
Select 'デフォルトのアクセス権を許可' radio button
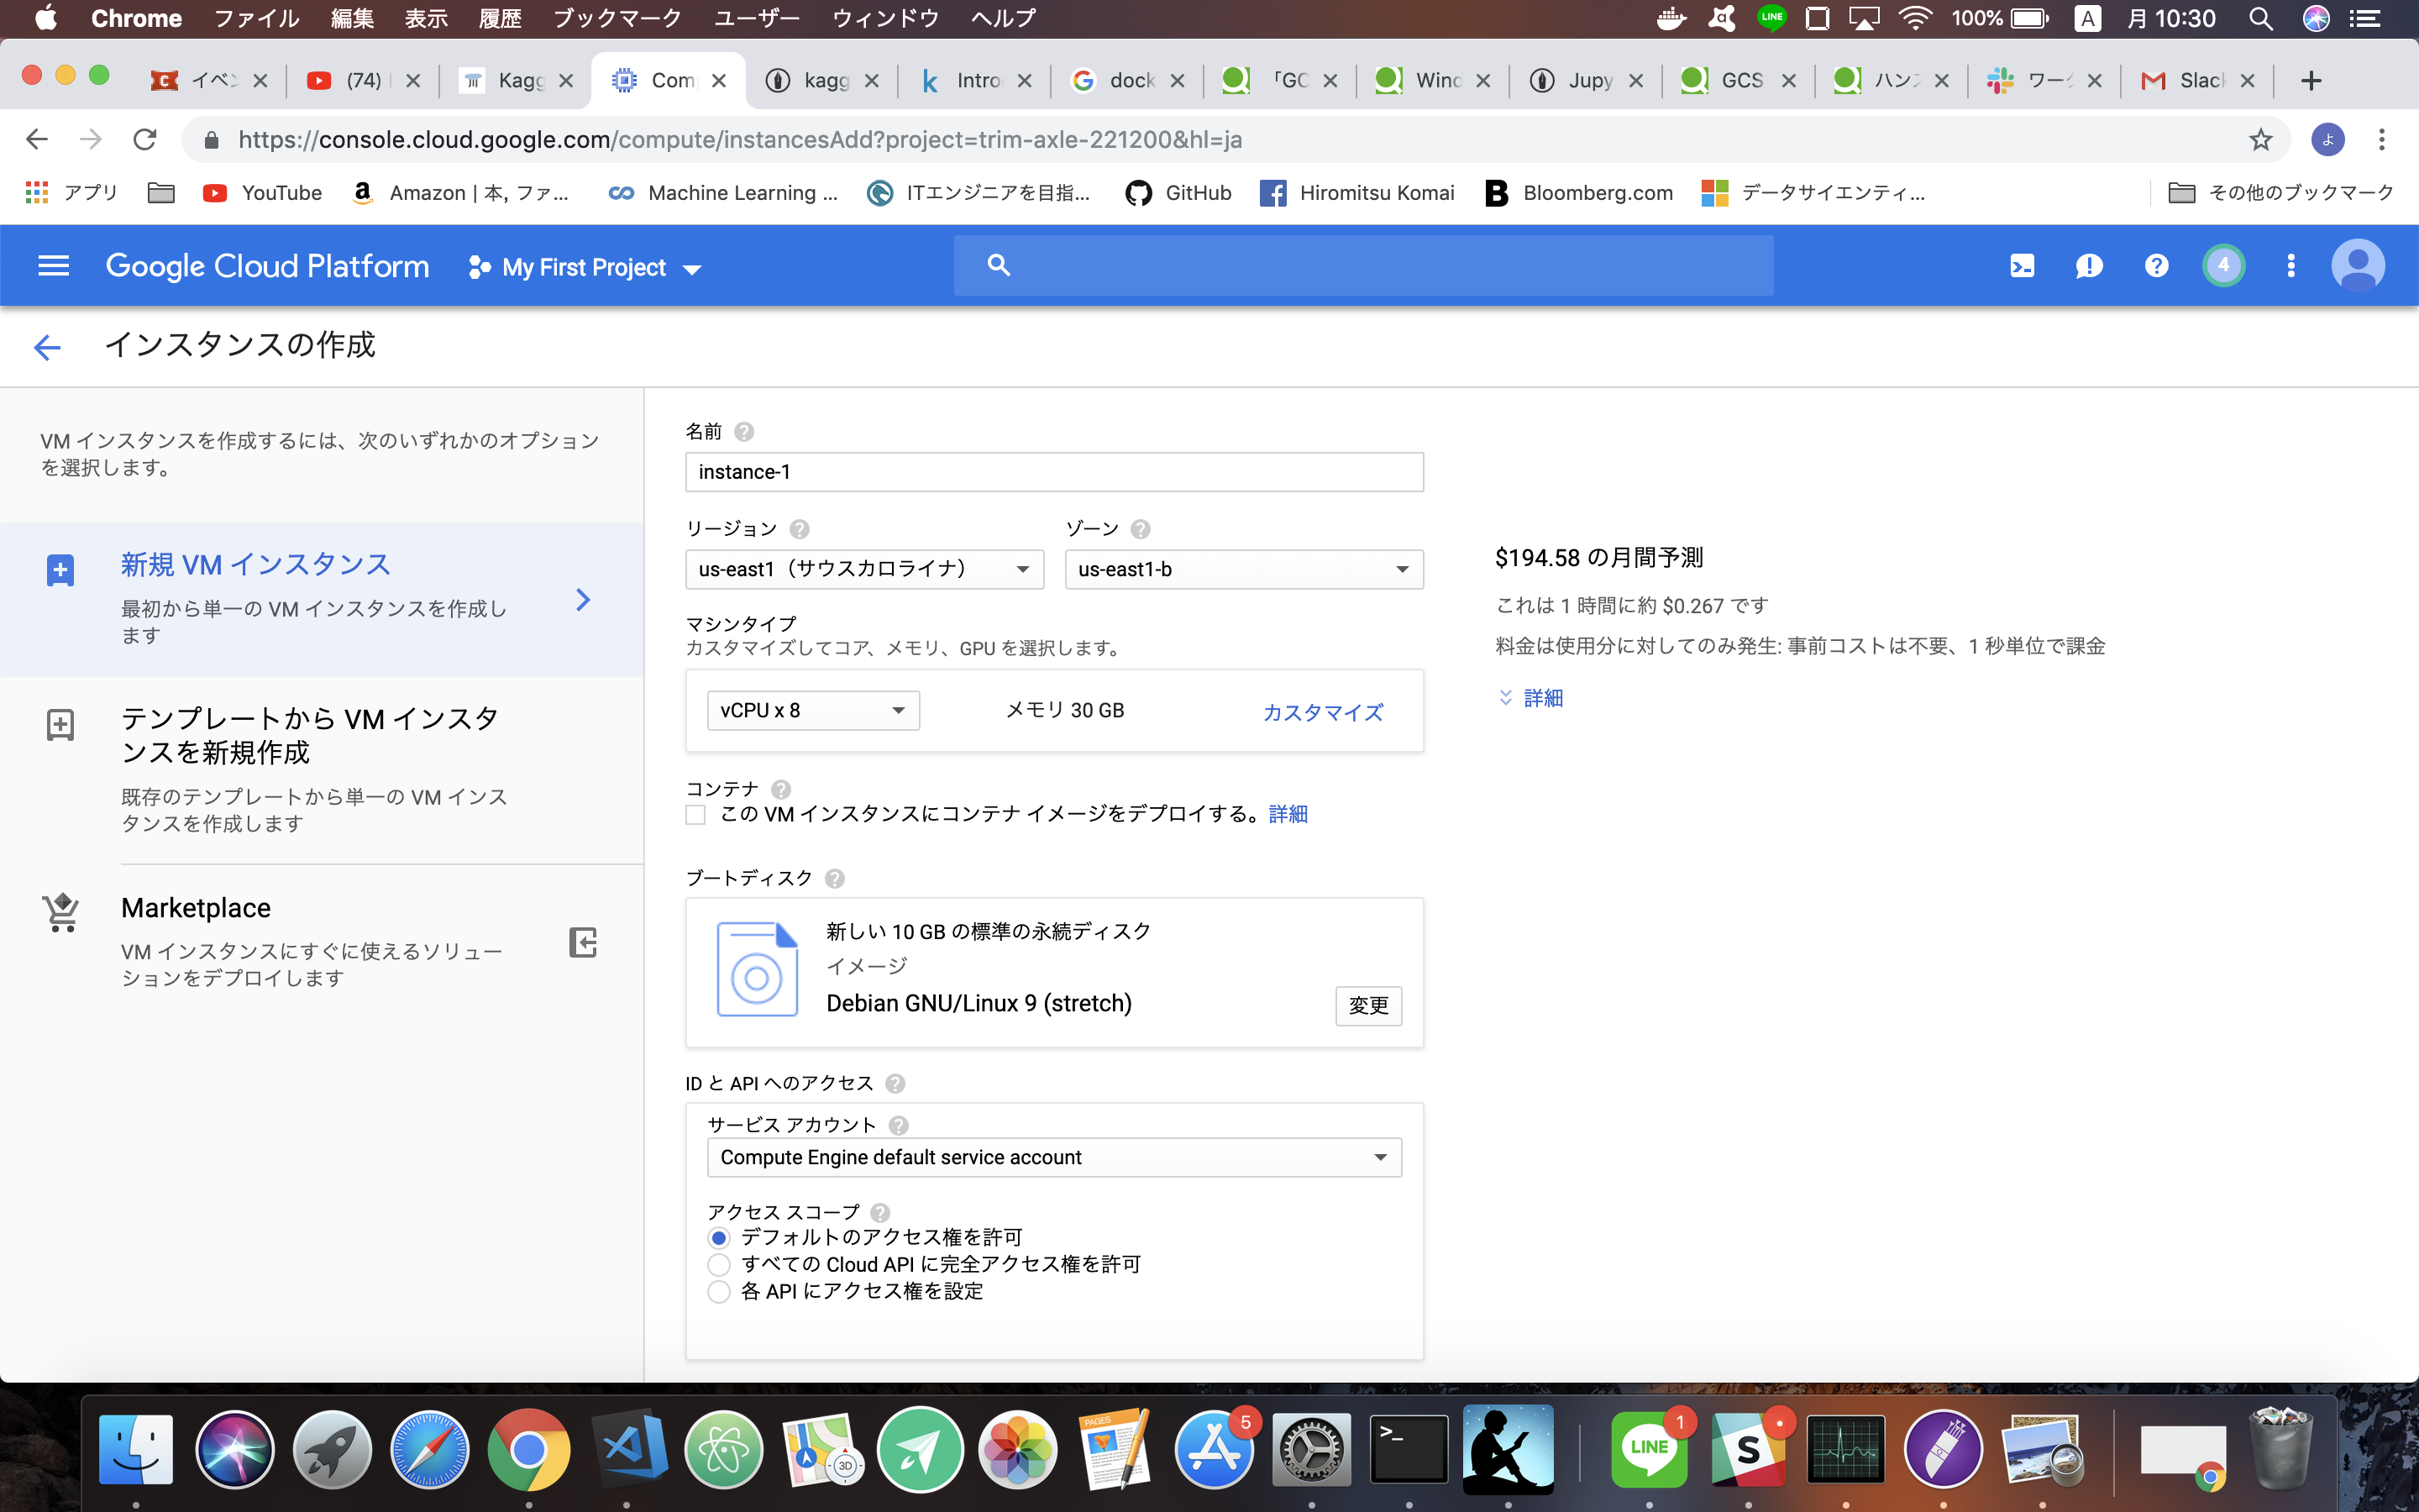[x=717, y=1235]
